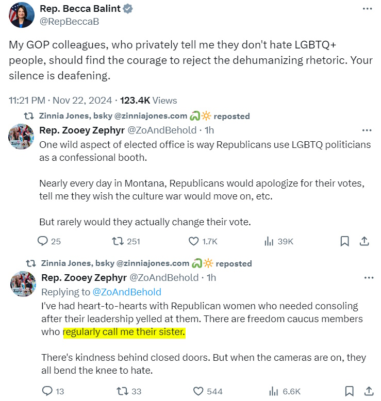Screen dimensions: 381x401
Task: Click Rep. Becca Balint's profile avatar
Action: [x=21, y=15]
